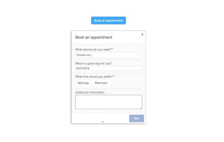This screenshot has height=142, width=224.
Task: Click the chevron arrow in the service dropdown
Action: click(x=139, y=55)
